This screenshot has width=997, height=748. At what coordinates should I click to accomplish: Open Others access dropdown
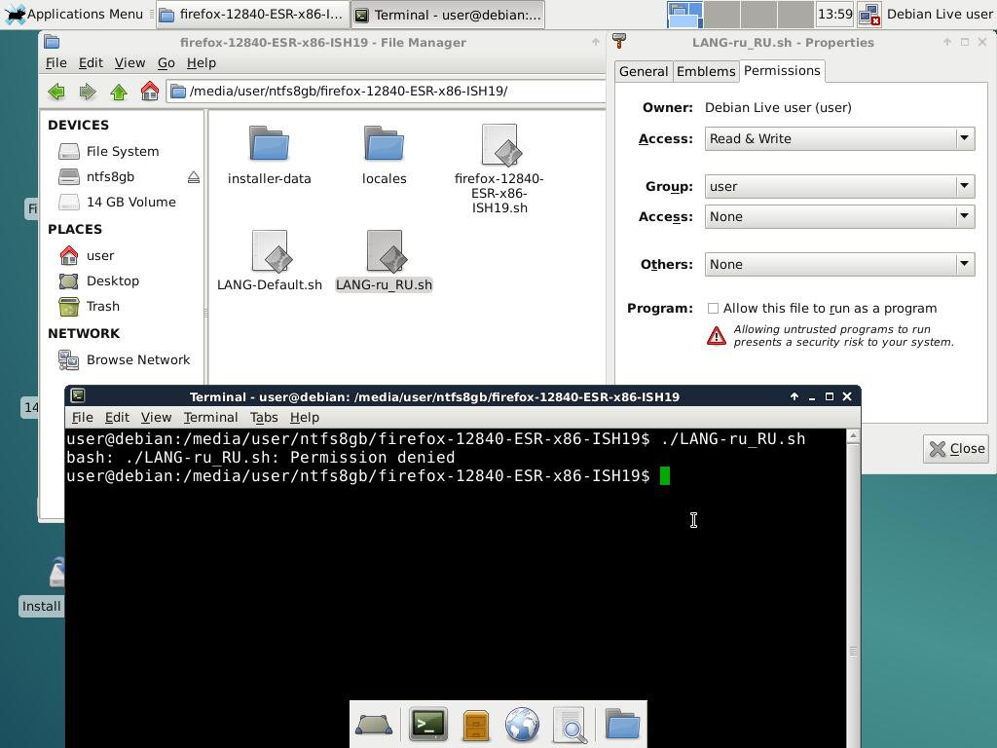(839, 264)
